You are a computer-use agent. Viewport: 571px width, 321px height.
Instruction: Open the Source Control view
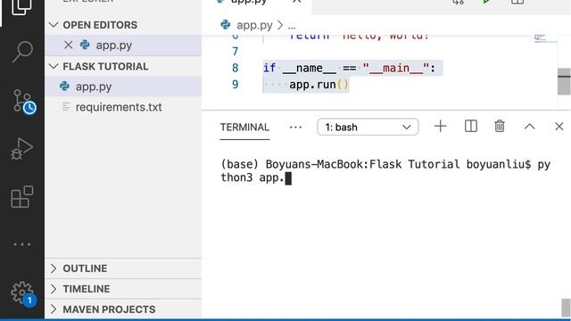pos(24,101)
